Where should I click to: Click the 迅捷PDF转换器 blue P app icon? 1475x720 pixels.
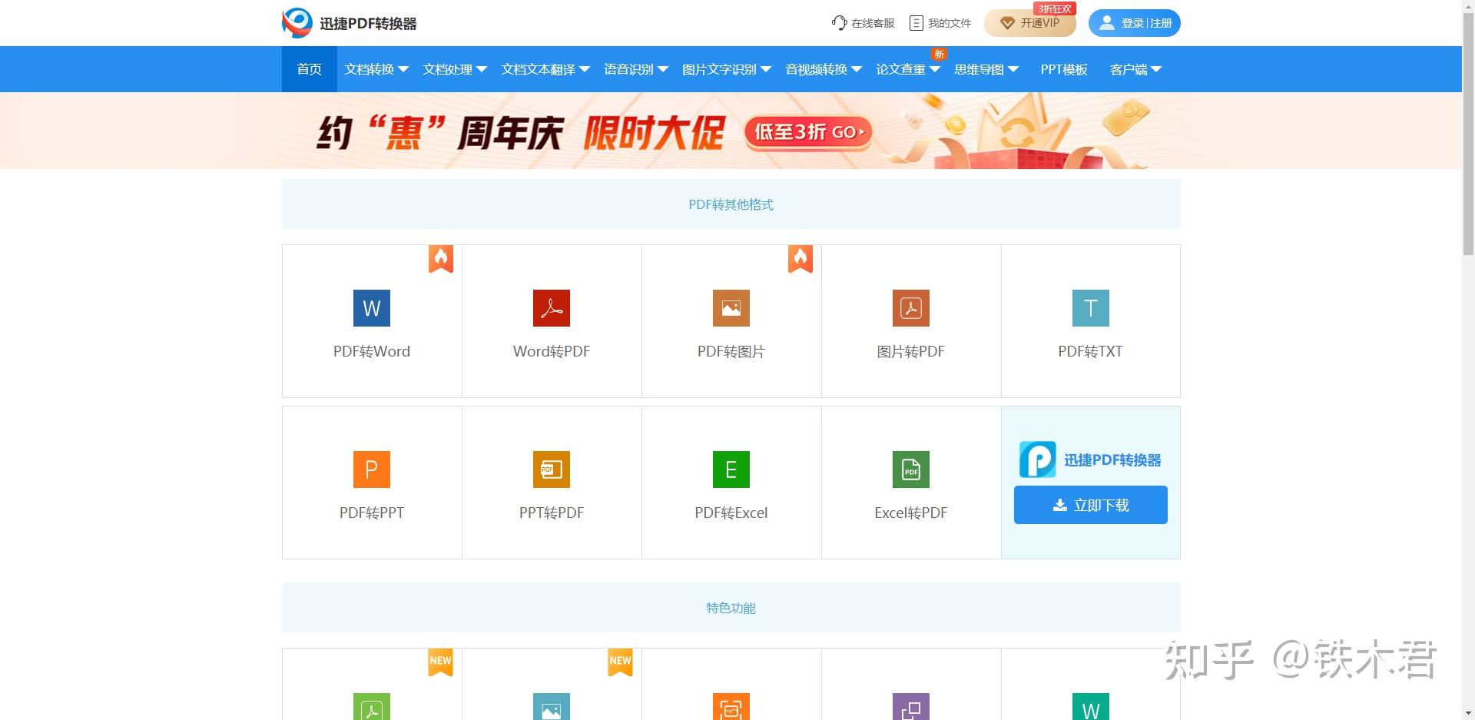pyautogui.click(x=1038, y=460)
